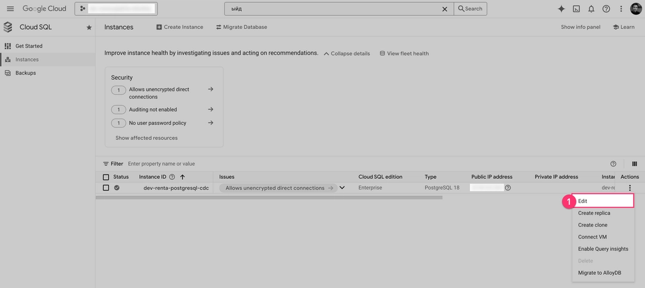Open arrow for No user password policy
This screenshot has width=645, height=288.
click(x=211, y=122)
